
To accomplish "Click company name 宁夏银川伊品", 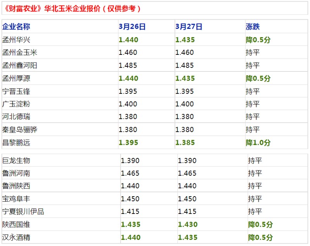I will [23, 212].
